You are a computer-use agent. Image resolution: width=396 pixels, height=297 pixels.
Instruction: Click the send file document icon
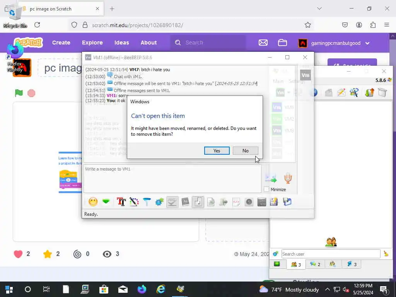211,202
